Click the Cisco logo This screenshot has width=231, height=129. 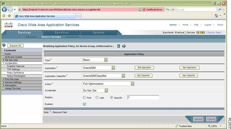coord(8,25)
